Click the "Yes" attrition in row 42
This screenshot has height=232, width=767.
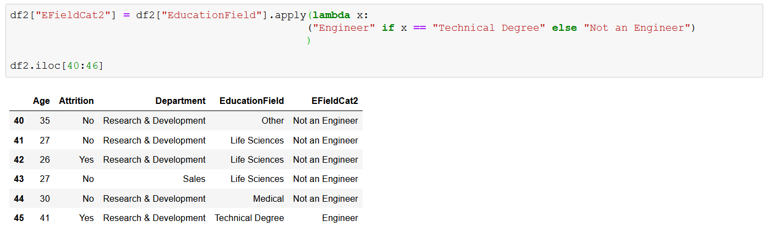click(86, 160)
